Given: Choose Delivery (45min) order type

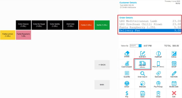Looking at the screenshot, I should point(142,64).
